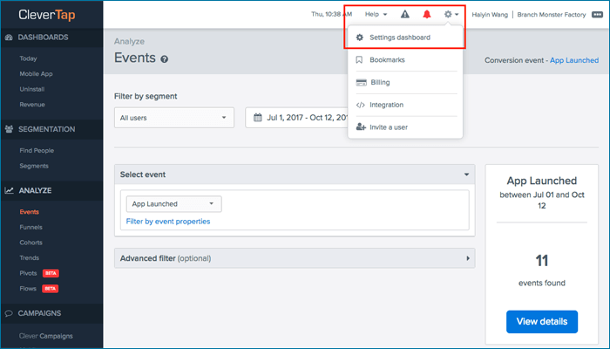610x349 pixels.
Task: Click the bookmark icon in the menu
Action: pyautogui.click(x=359, y=59)
